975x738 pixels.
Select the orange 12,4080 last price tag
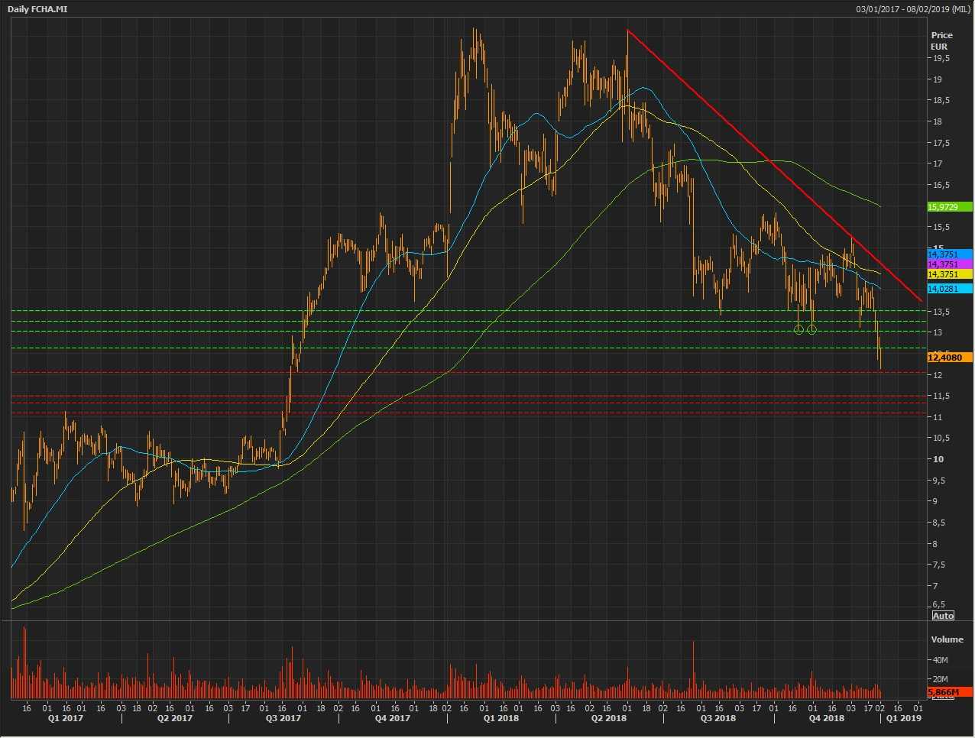(x=950, y=358)
